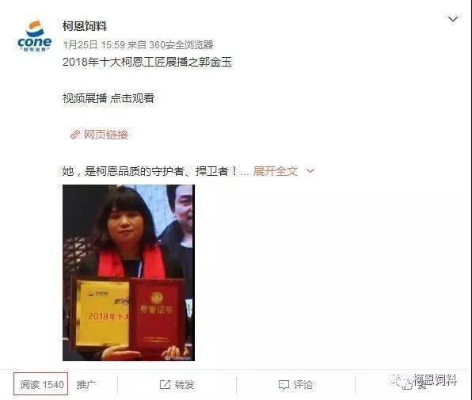
Task: Click the cone brand avatar logo
Action: coord(35,36)
